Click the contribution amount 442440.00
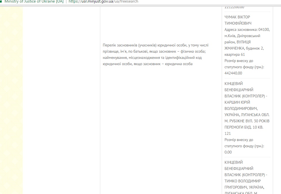281x194 pixels. (233, 73)
